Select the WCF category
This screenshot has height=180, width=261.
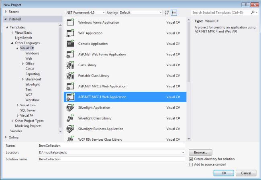click(29, 95)
